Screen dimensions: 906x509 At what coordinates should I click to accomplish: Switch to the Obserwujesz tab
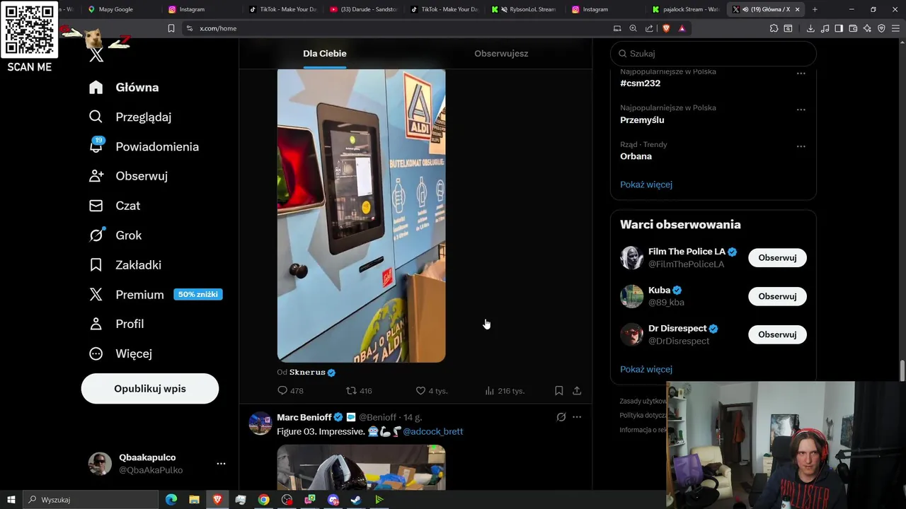pyautogui.click(x=501, y=54)
